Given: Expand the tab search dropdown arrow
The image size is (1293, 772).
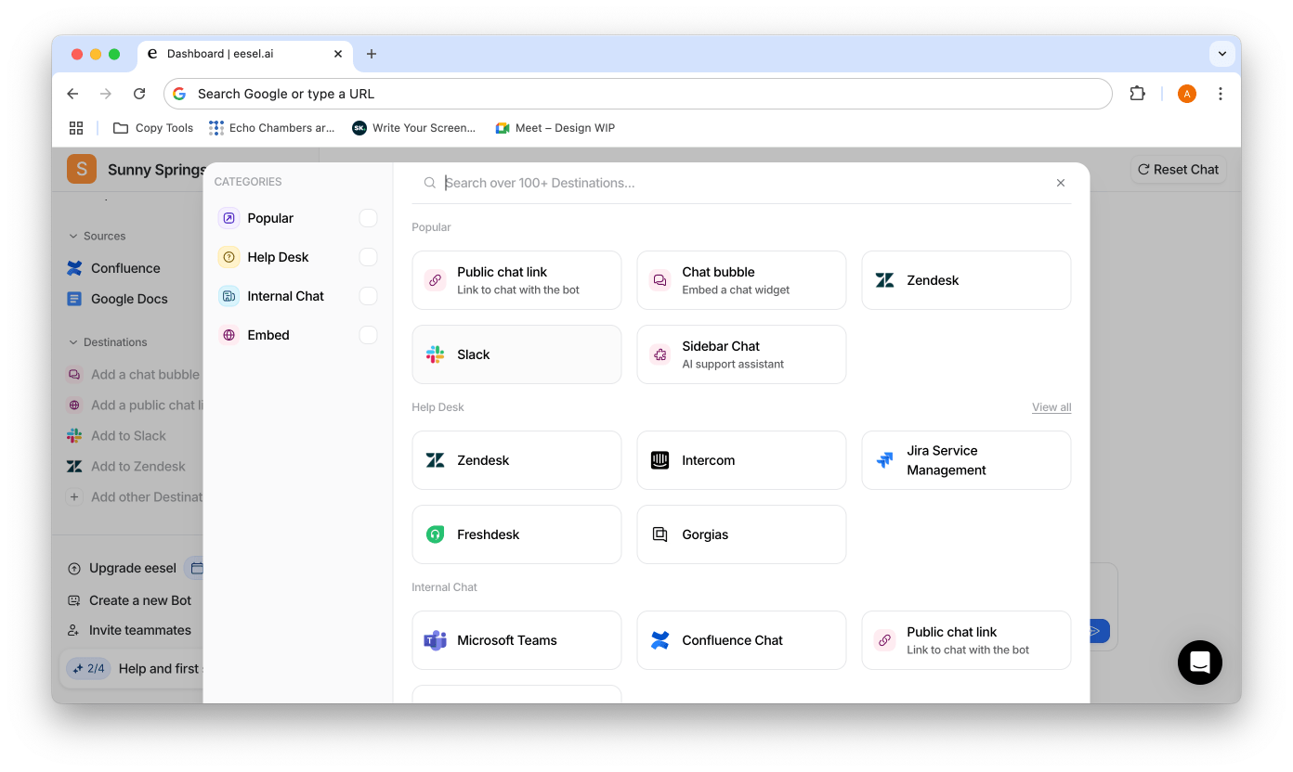Looking at the screenshot, I should (1222, 54).
